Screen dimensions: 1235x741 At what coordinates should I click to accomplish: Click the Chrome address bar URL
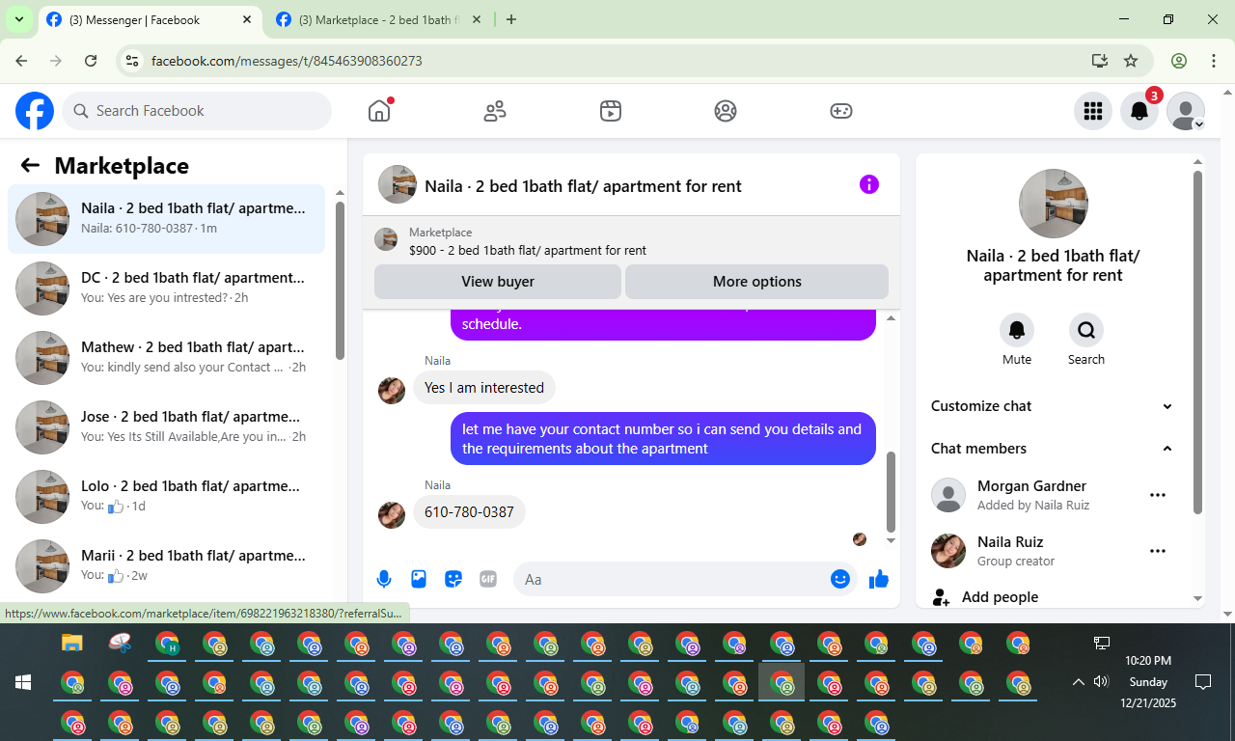click(x=287, y=61)
